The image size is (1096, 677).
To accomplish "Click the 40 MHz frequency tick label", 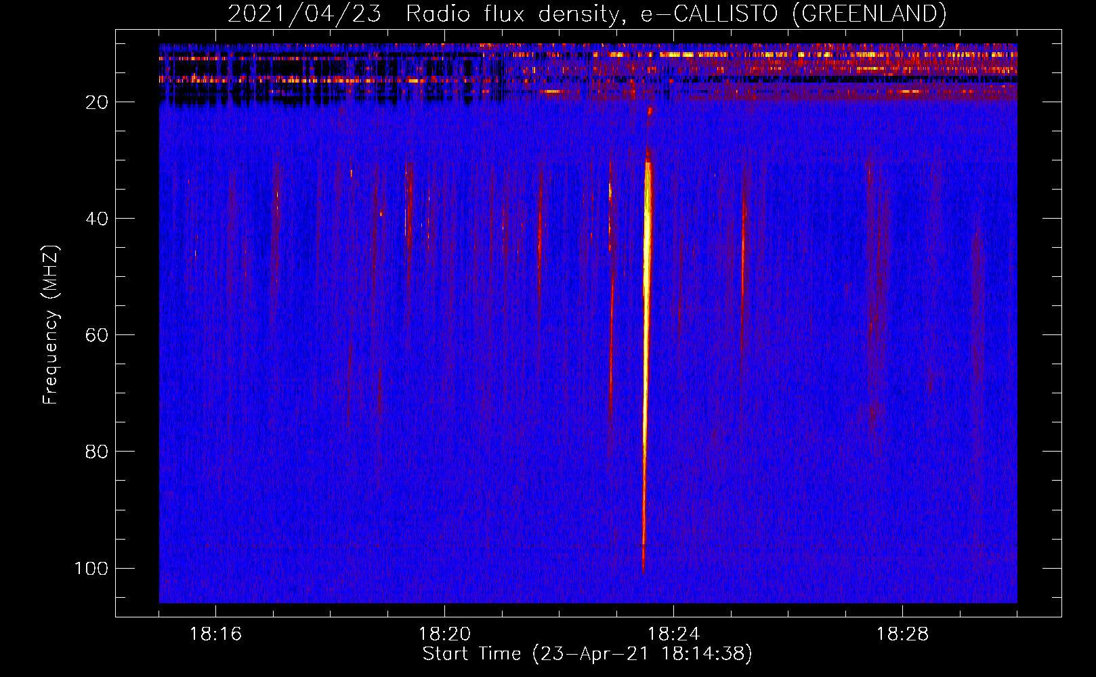I will tap(97, 219).
